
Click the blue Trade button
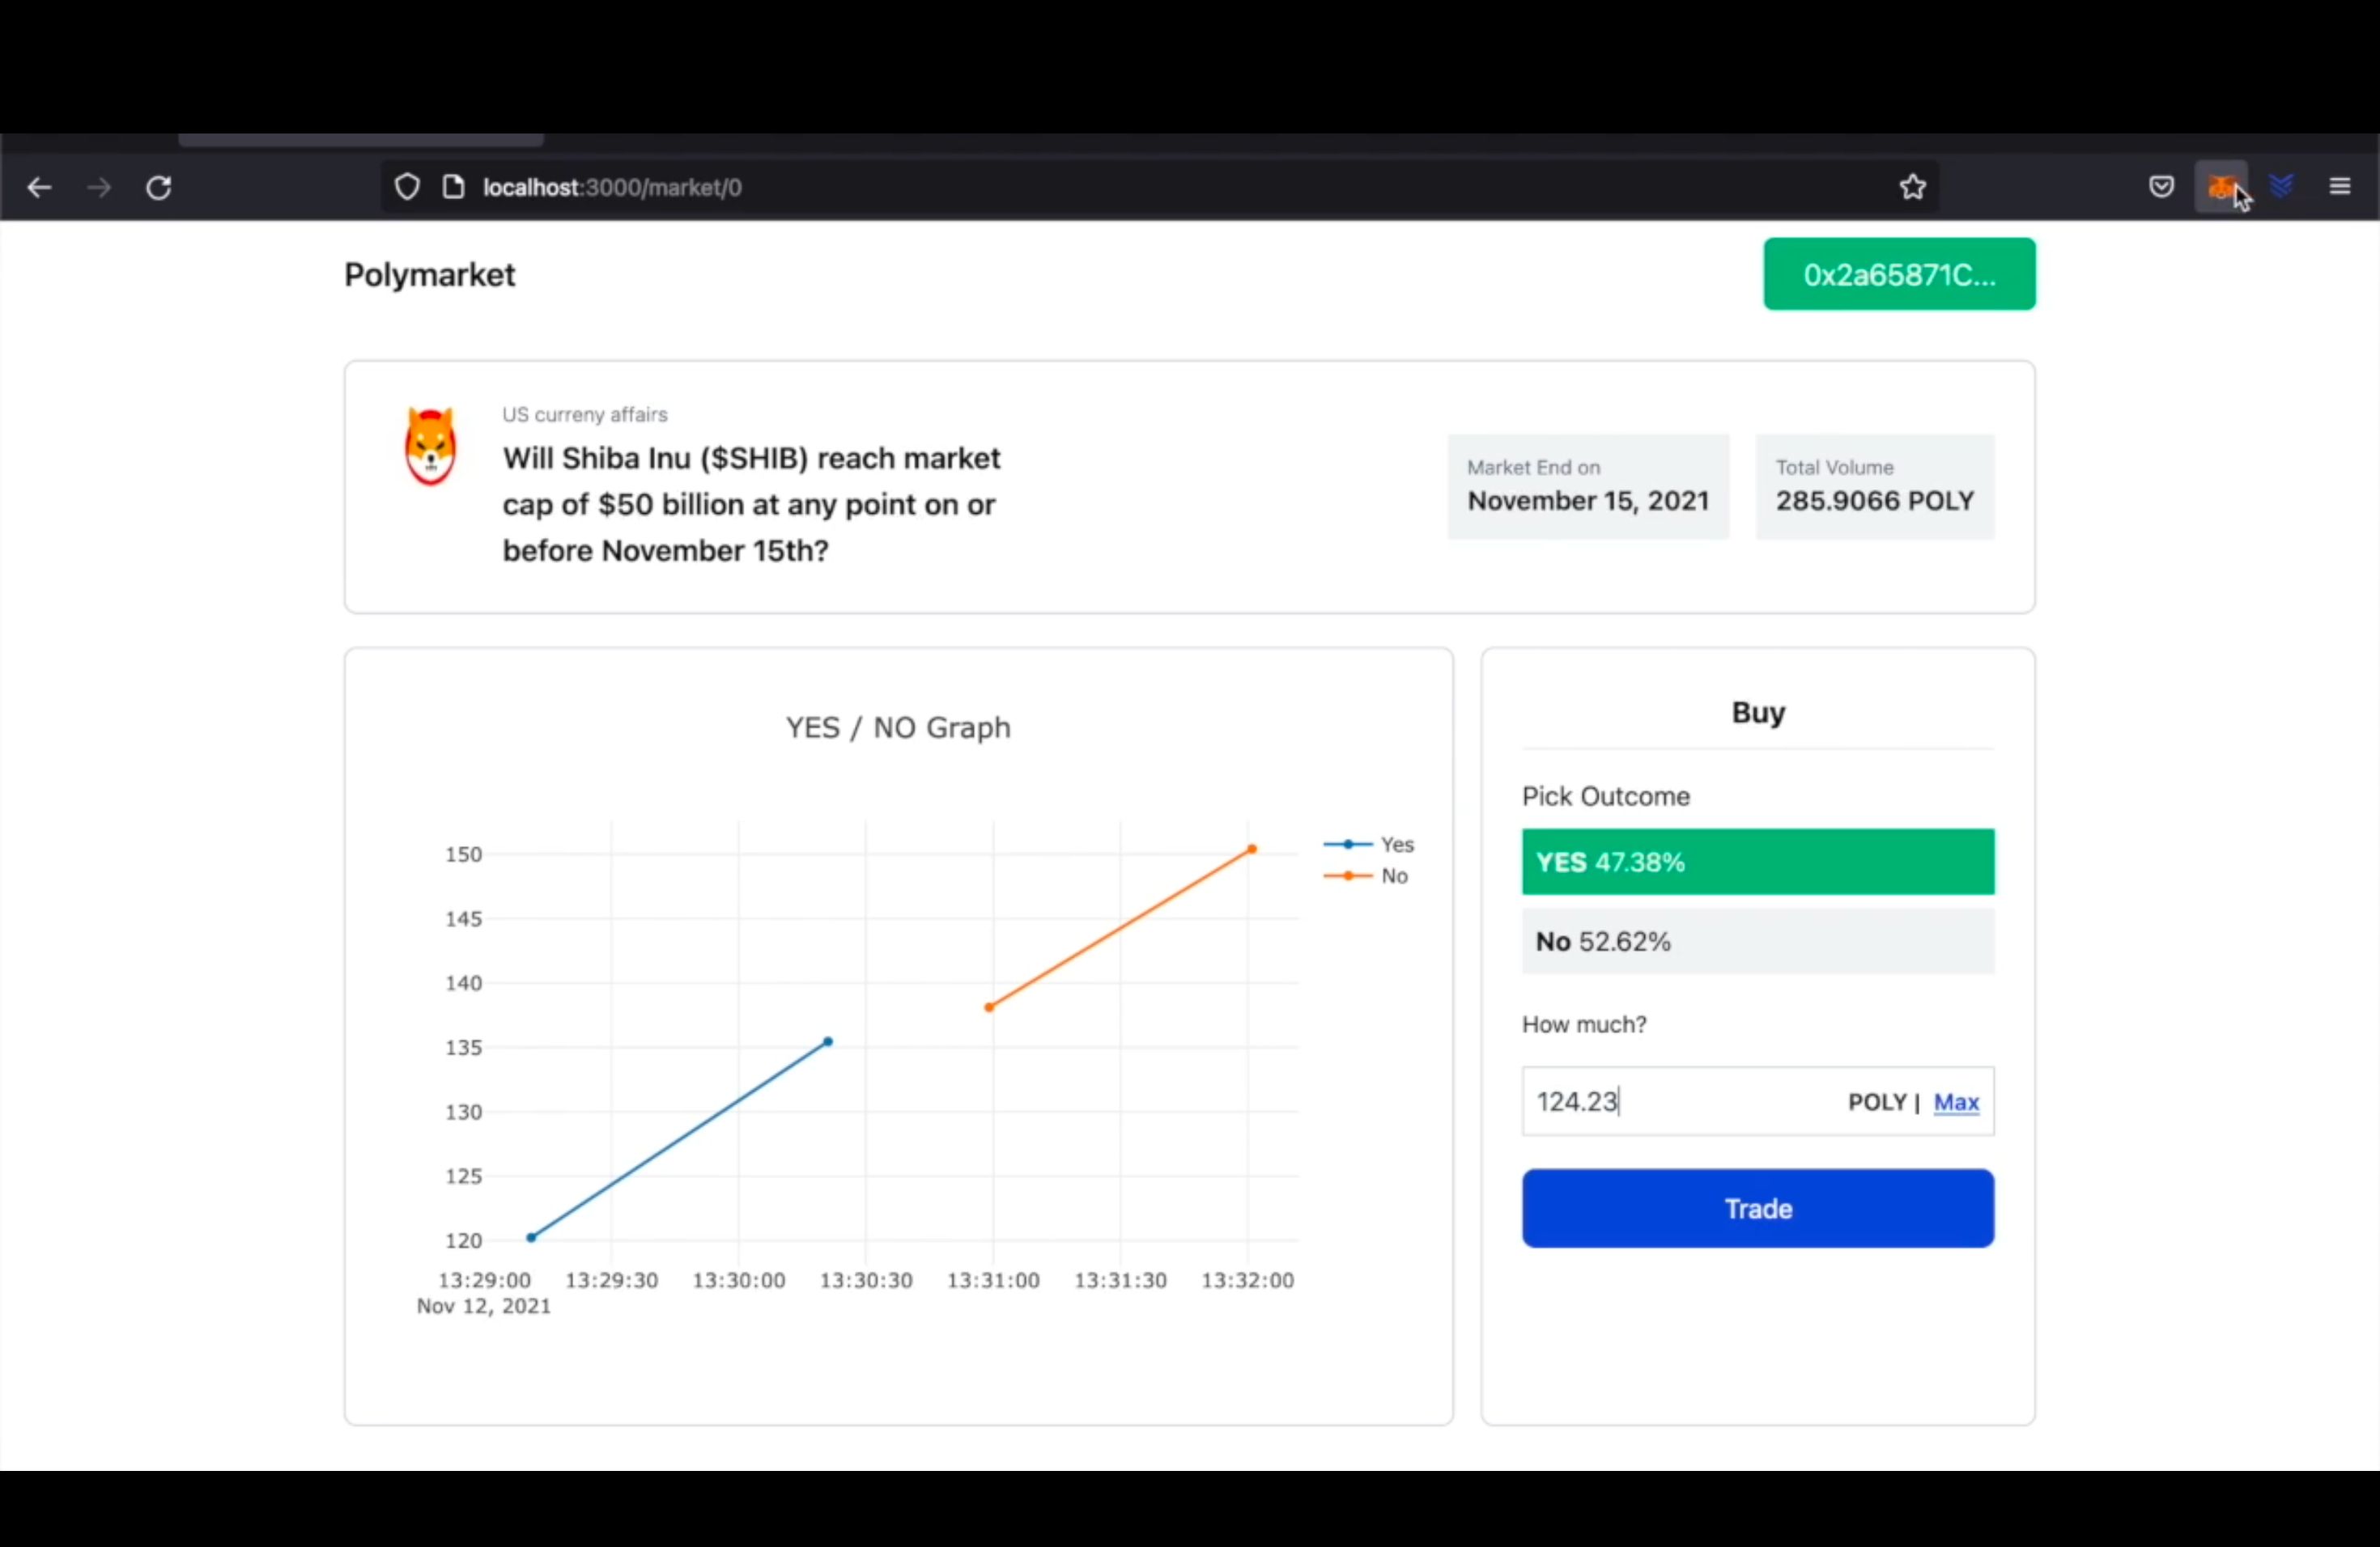1758,1208
